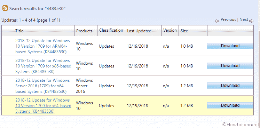
Task: Sort by the Last Updated column header
Action: [139, 31]
